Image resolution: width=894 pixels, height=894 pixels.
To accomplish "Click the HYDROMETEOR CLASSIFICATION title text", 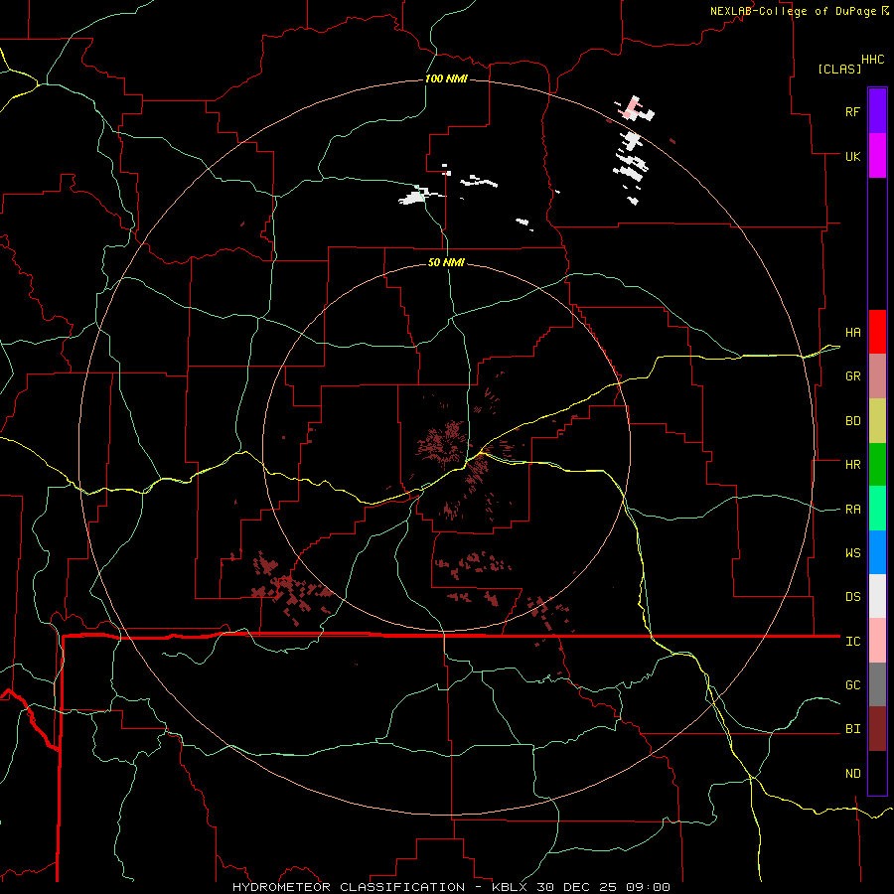I will click(x=349, y=887).
